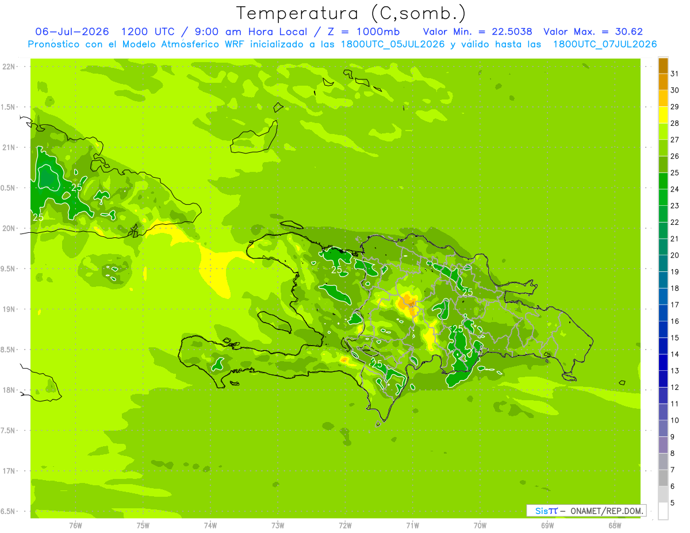Click the "75W" longitude axis label
The width and height of the screenshot is (690, 533).
(143, 526)
